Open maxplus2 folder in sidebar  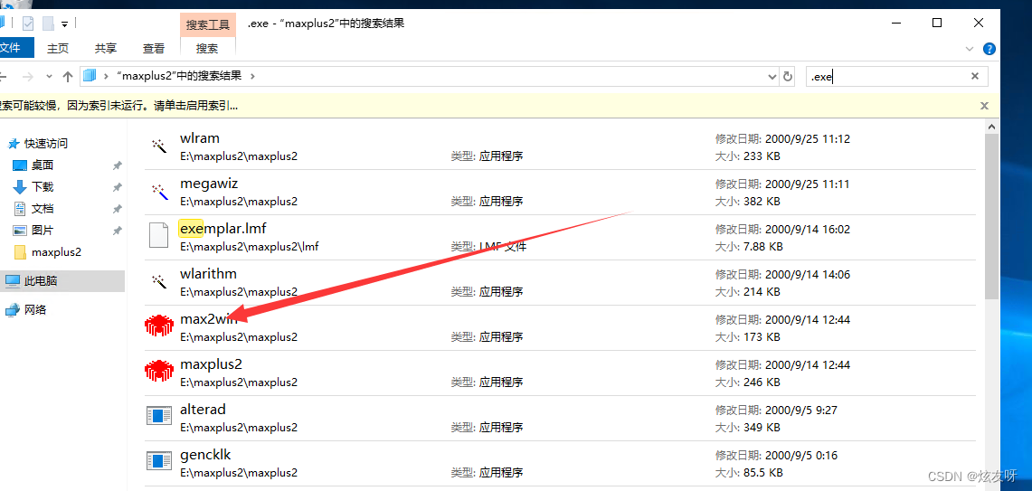[56, 252]
